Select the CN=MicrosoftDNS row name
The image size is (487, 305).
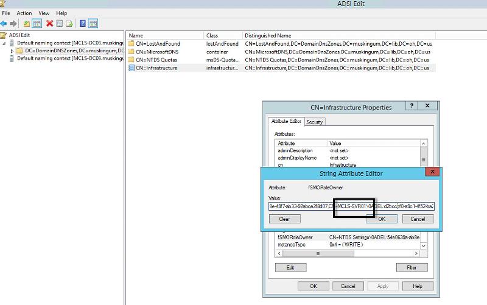coord(157,52)
